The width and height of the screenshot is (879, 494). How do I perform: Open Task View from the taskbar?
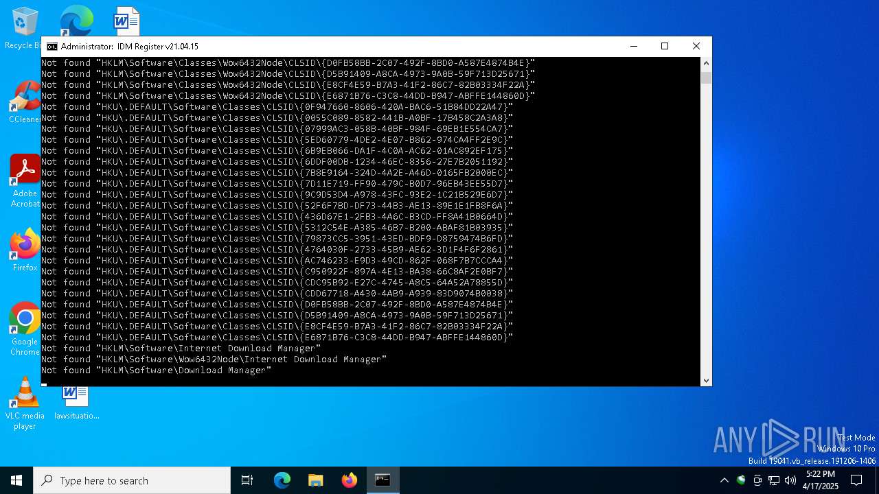coord(247,480)
